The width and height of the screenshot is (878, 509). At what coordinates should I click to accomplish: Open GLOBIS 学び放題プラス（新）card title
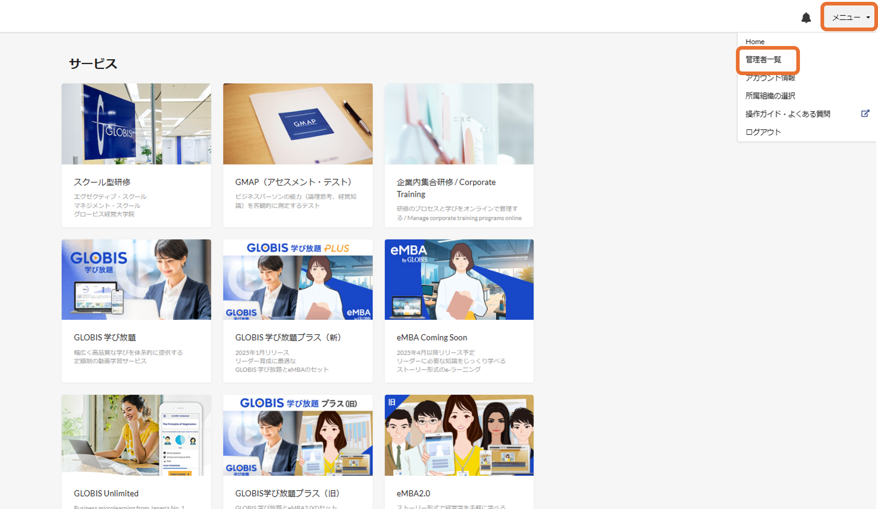288,337
